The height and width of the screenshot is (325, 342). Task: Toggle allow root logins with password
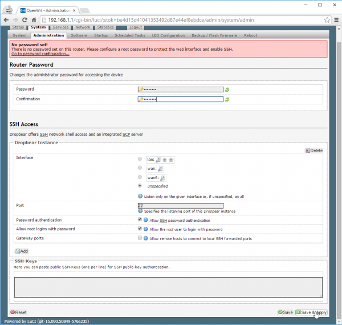tap(140, 229)
